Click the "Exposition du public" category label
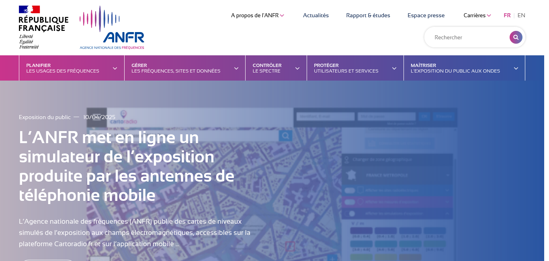549x261 pixels. (x=45, y=117)
